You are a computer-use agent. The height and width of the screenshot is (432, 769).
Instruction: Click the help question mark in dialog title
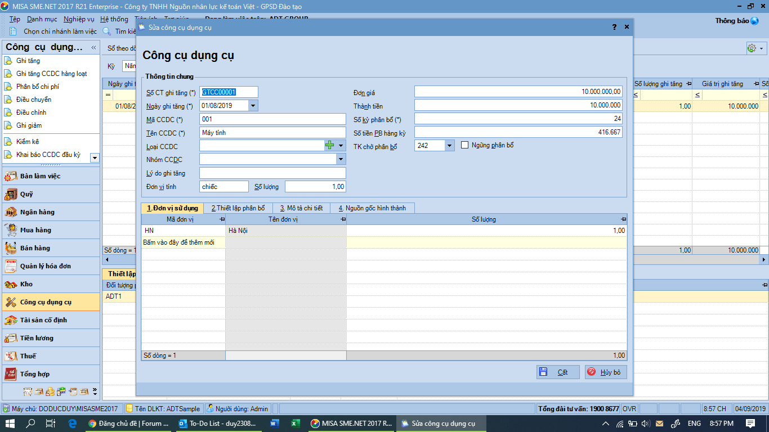[x=614, y=27]
